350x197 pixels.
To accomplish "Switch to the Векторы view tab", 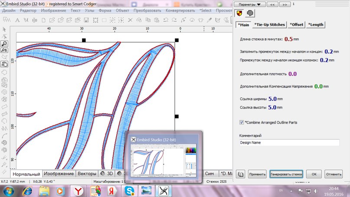I will pos(86,174).
